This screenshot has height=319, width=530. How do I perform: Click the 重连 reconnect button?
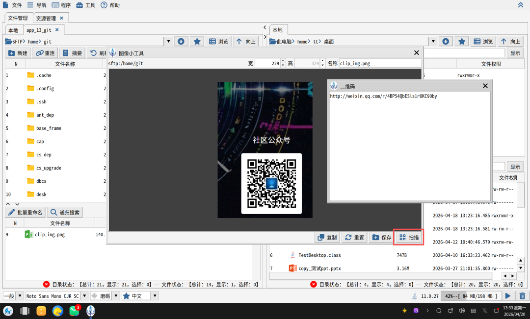click(45, 53)
